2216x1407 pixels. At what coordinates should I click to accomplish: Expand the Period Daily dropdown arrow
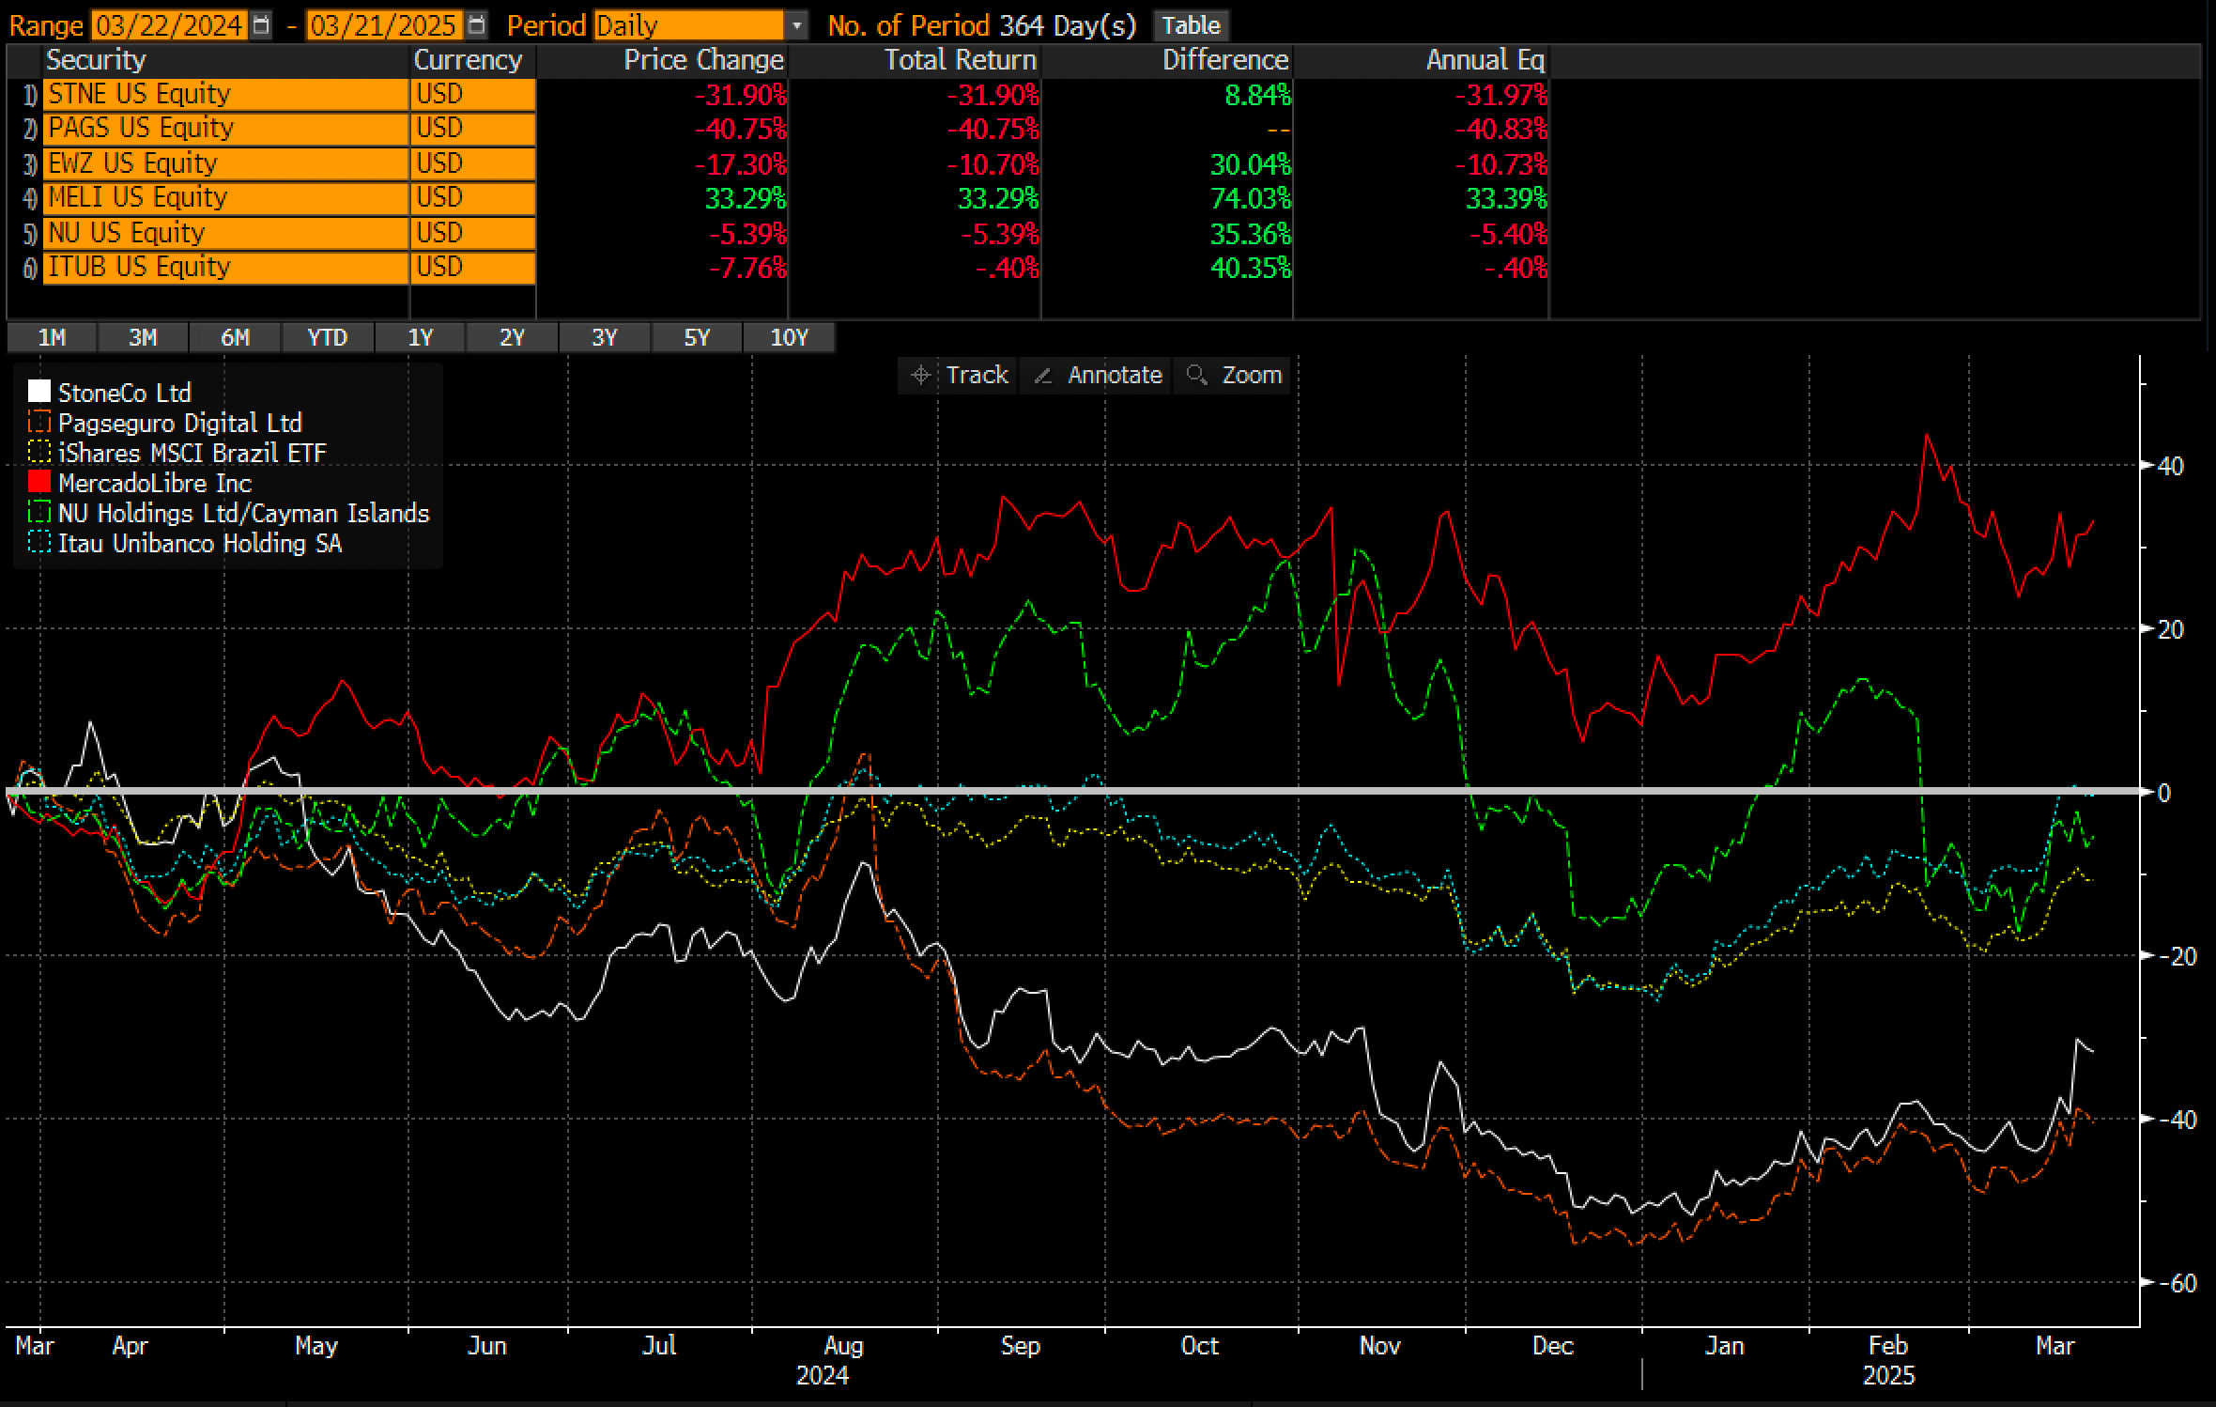pyautogui.click(x=796, y=25)
